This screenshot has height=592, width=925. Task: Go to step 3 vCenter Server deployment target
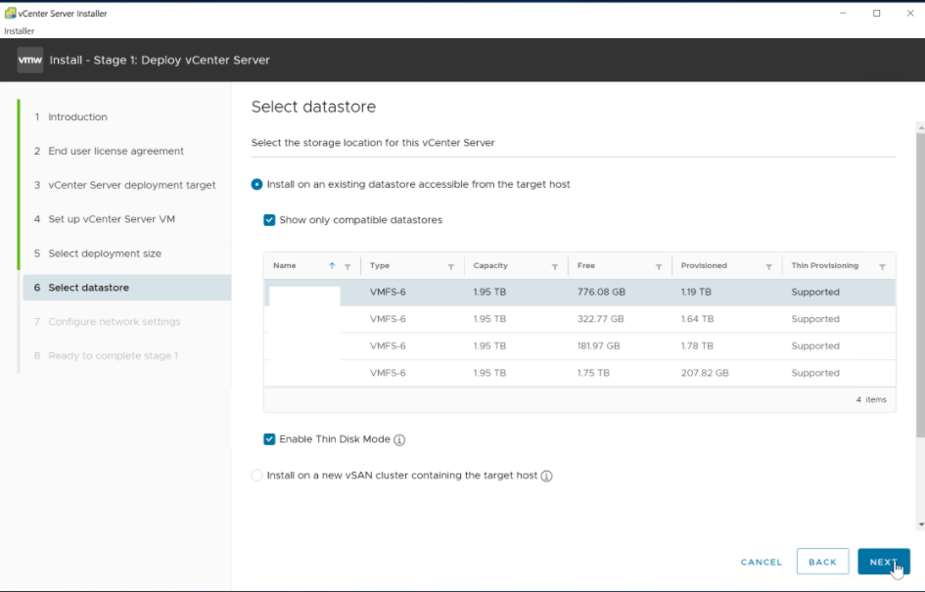pyautogui.click(x=131, y=185)
